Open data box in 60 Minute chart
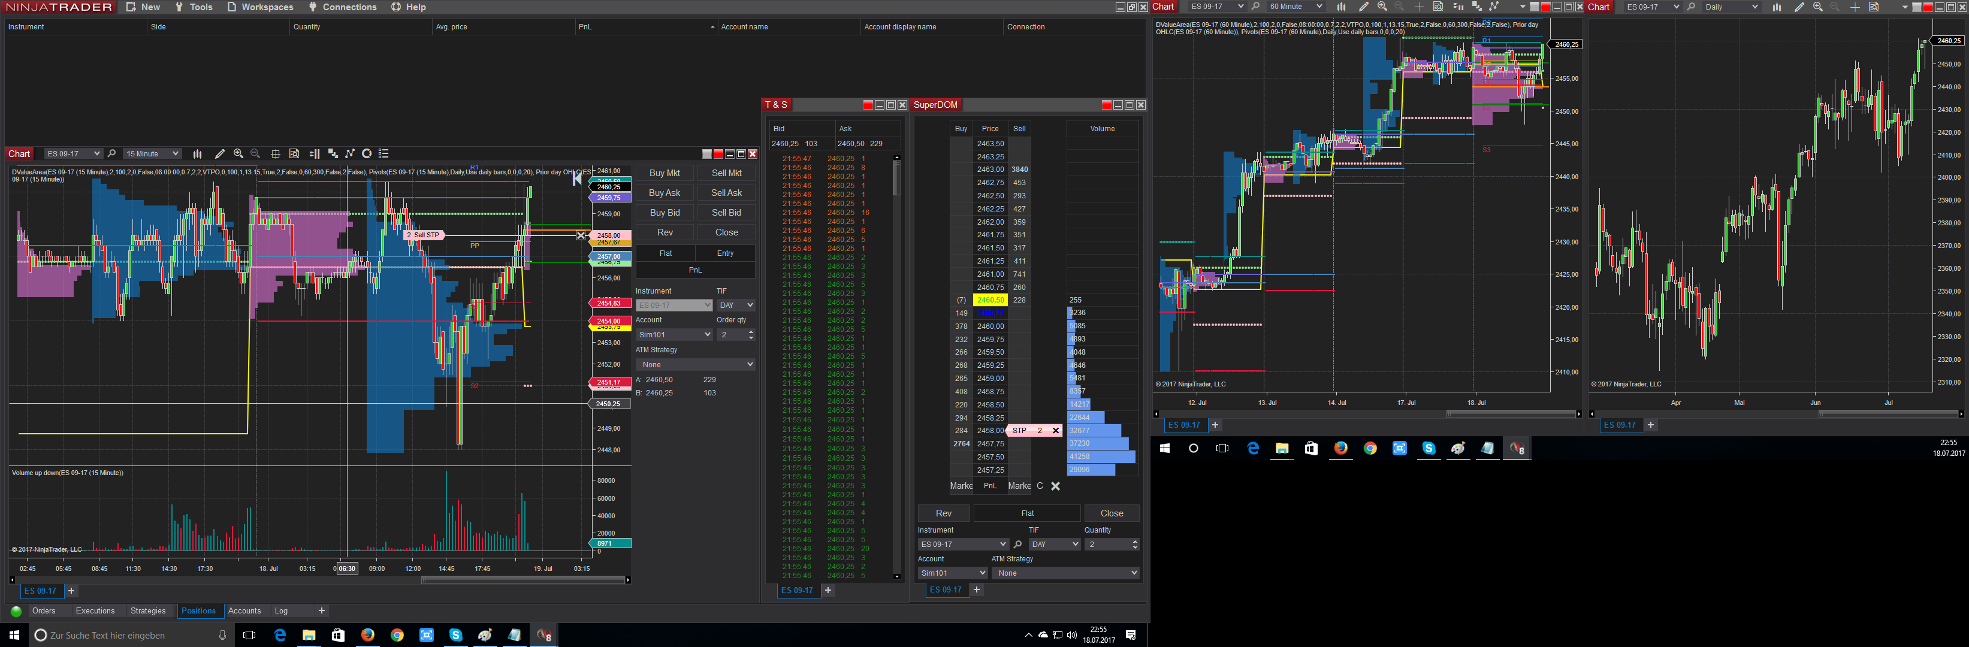The width and height of the screenshot is (1969, 647). 1438,7
